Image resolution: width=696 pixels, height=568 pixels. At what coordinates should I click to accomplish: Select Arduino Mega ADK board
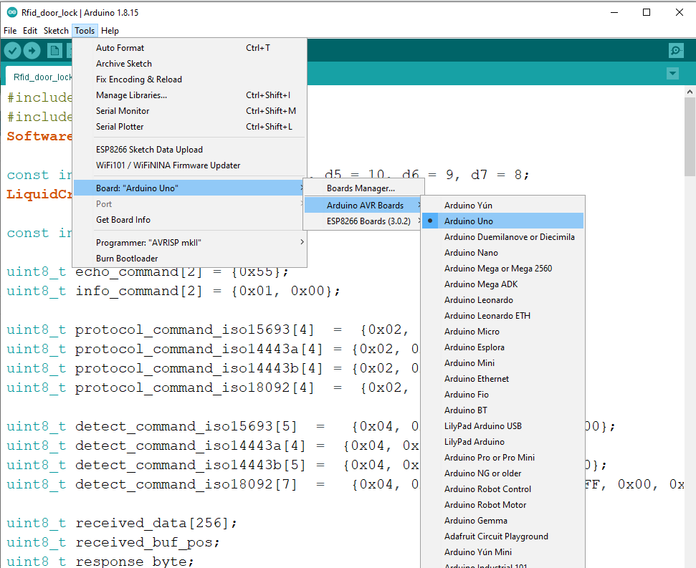(502, 284)
